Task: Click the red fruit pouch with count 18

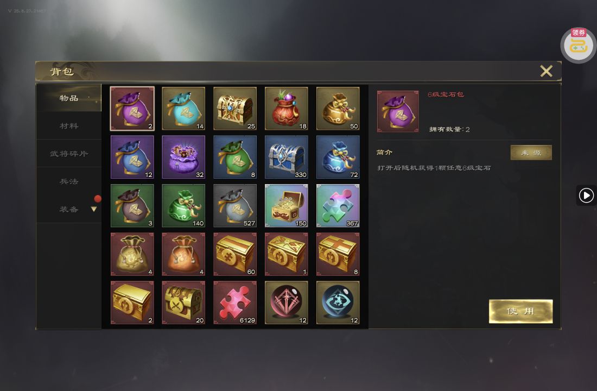Action: pyautogui.click(x=287, y=109)
